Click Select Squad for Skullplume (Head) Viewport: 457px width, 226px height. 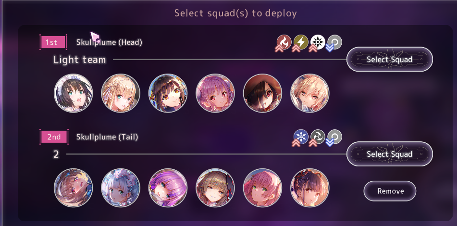pos(390,59)
